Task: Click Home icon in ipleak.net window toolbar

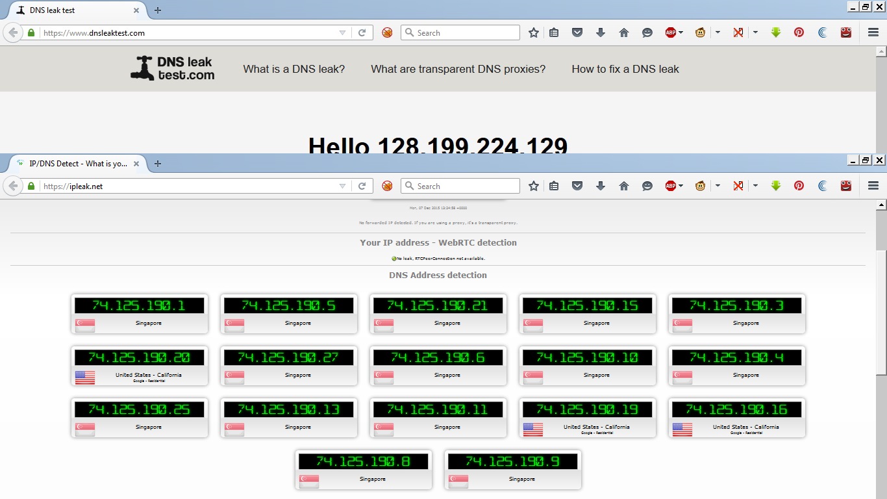Action: coord(624,186)
